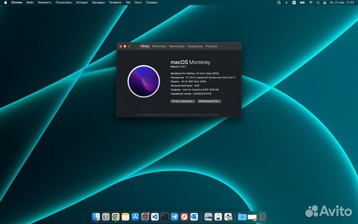Click the Обновление ПО button
The height and width of the screenshot is (224, 358).
(x=209, y=101)
